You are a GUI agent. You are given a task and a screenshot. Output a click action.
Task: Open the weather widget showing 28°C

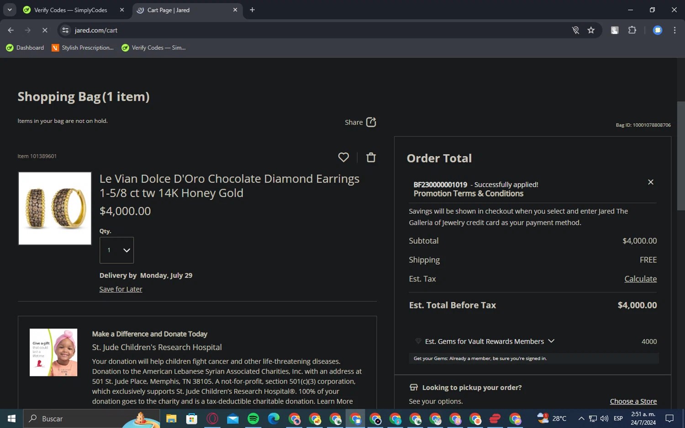tap(552, 418)
